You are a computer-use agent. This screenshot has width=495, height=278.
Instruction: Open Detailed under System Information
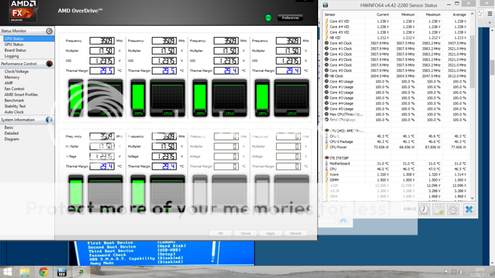pyautogui.click(x=12, y=133)
